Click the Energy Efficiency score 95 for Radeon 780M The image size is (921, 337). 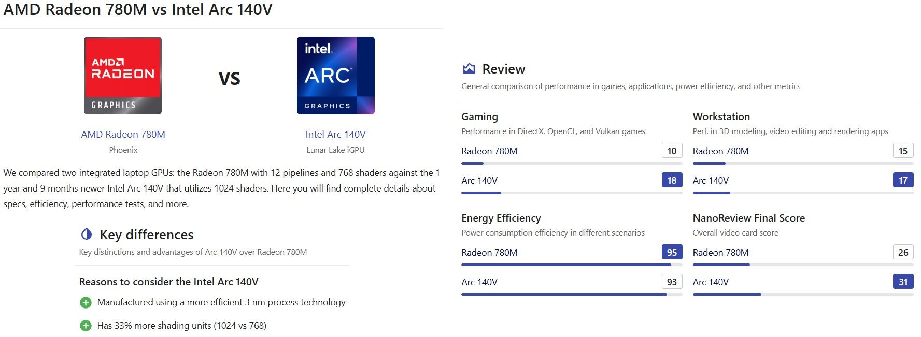point(672,252)
